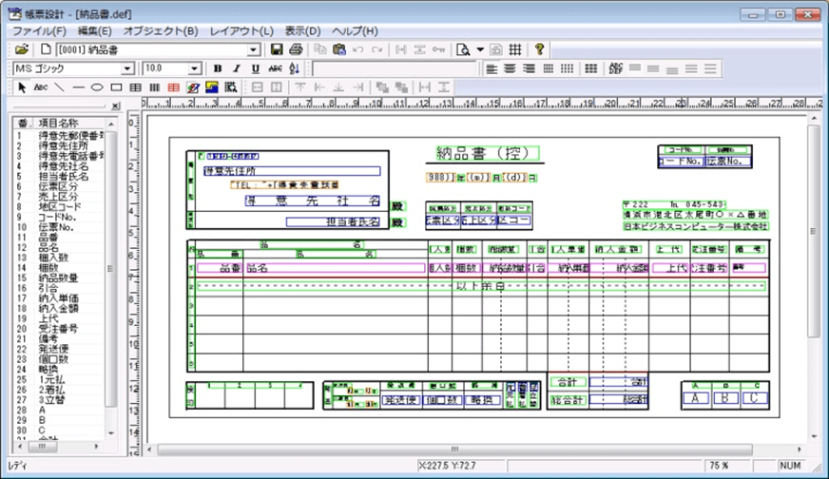Click the 75 % zoom status indicator
The width and height of the screenshot is (829, 479).
(x=719, y=466)
